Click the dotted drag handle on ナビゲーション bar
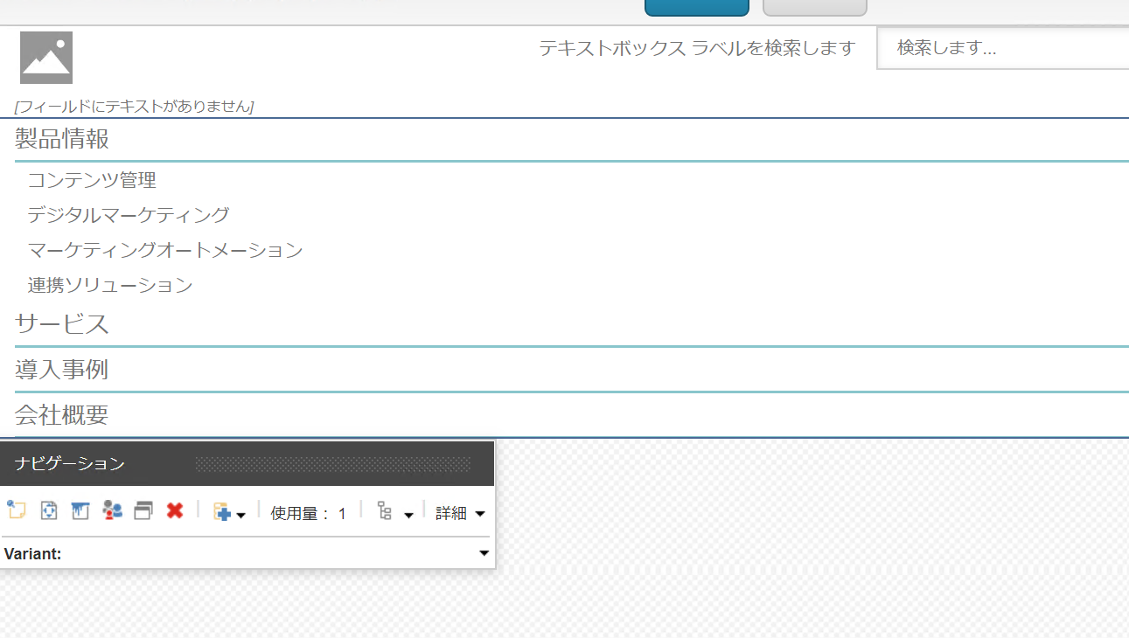The image size is (1129, 638). coord(332,464)
